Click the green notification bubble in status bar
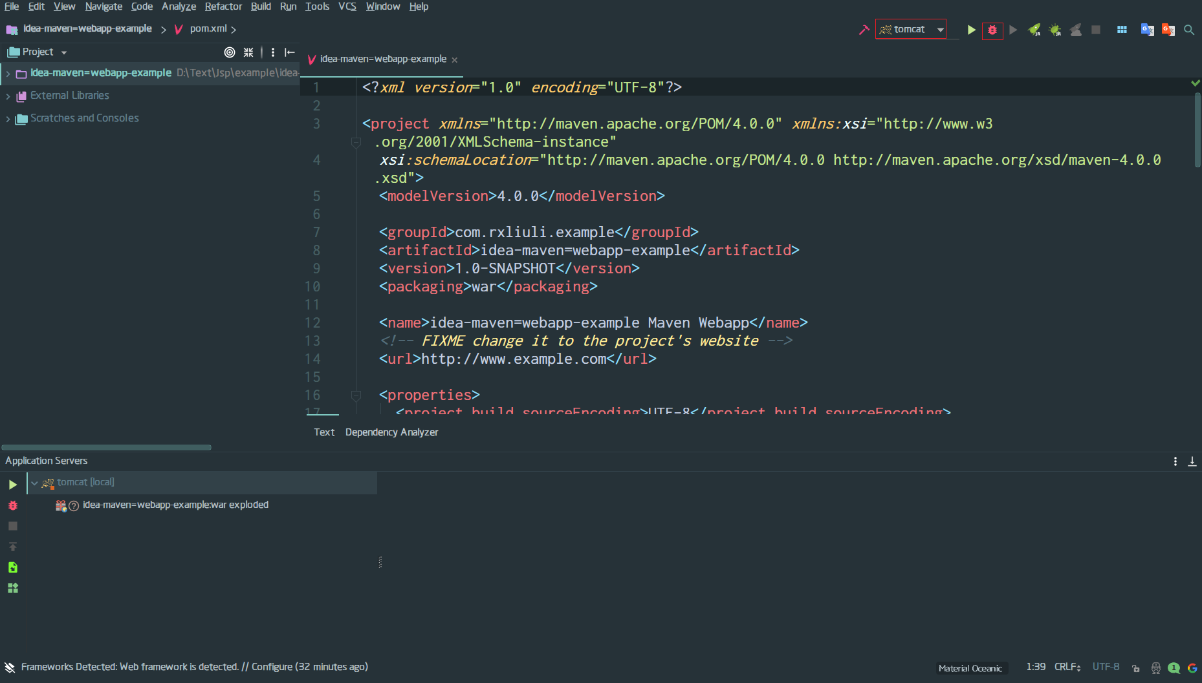 point(1174,668)
